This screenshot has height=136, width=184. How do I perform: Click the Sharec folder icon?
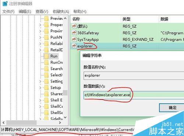(x=46, y=94)
